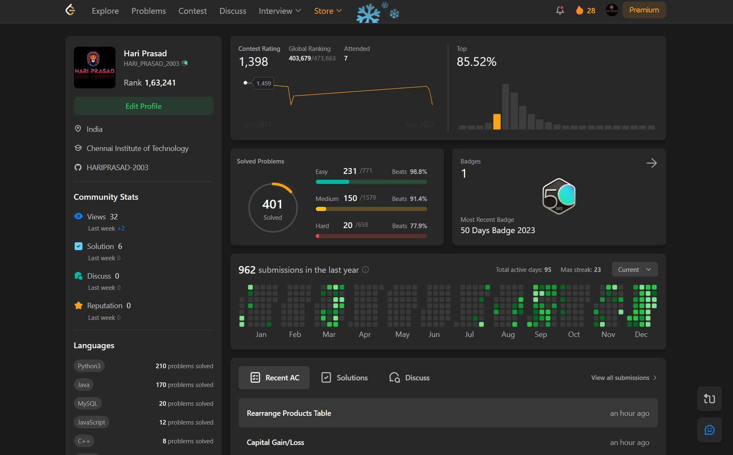
Task: Open Rearrange Products Table submission
Action: [448, 413]
